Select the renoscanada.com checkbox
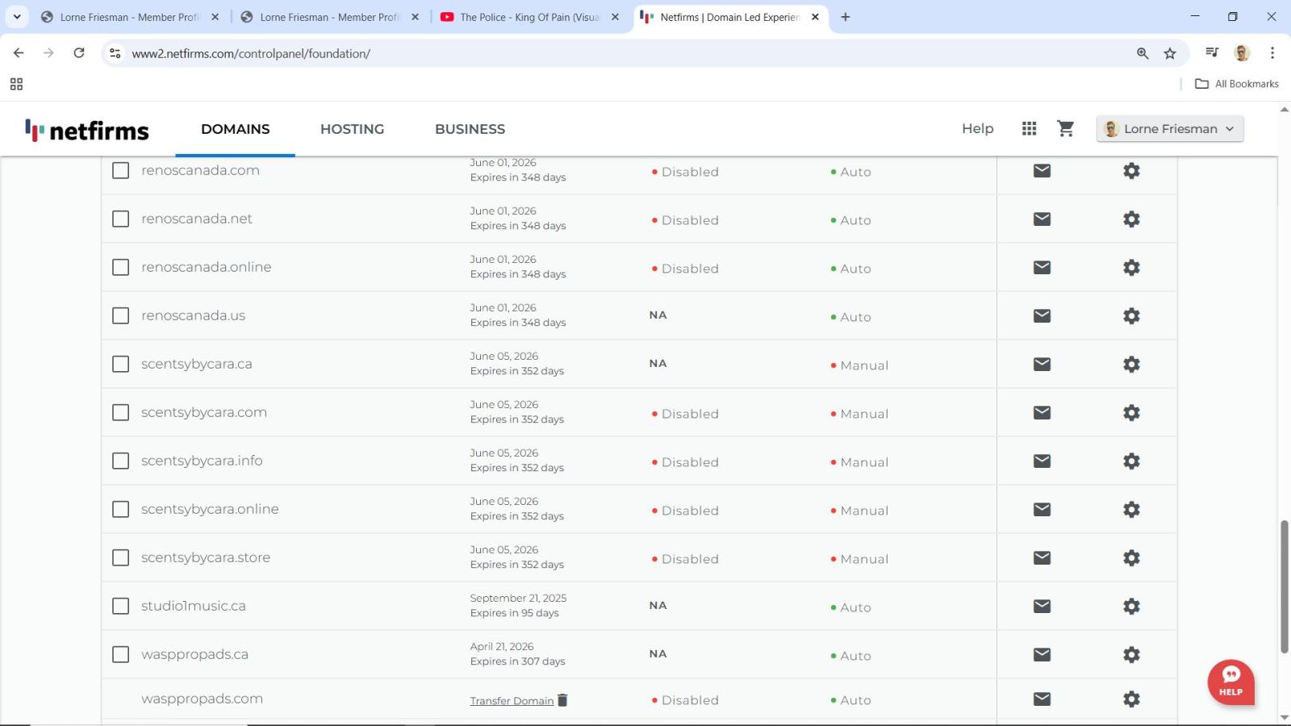Image resolution: width=1291 pixels, height=726 pixels. (120, 171)
